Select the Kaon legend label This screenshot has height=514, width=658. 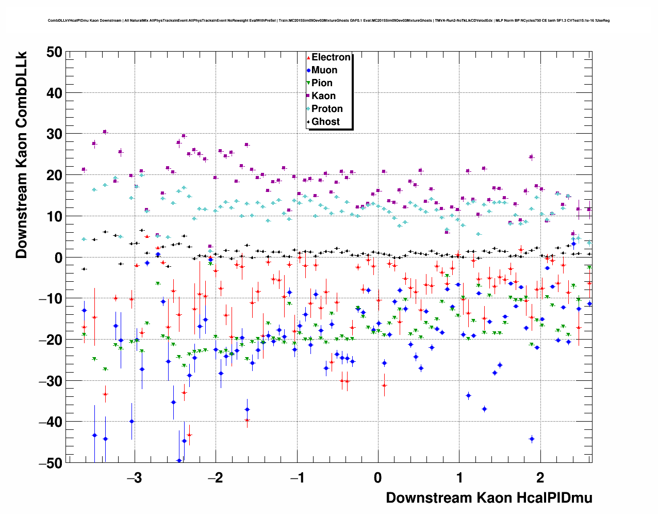323,96
